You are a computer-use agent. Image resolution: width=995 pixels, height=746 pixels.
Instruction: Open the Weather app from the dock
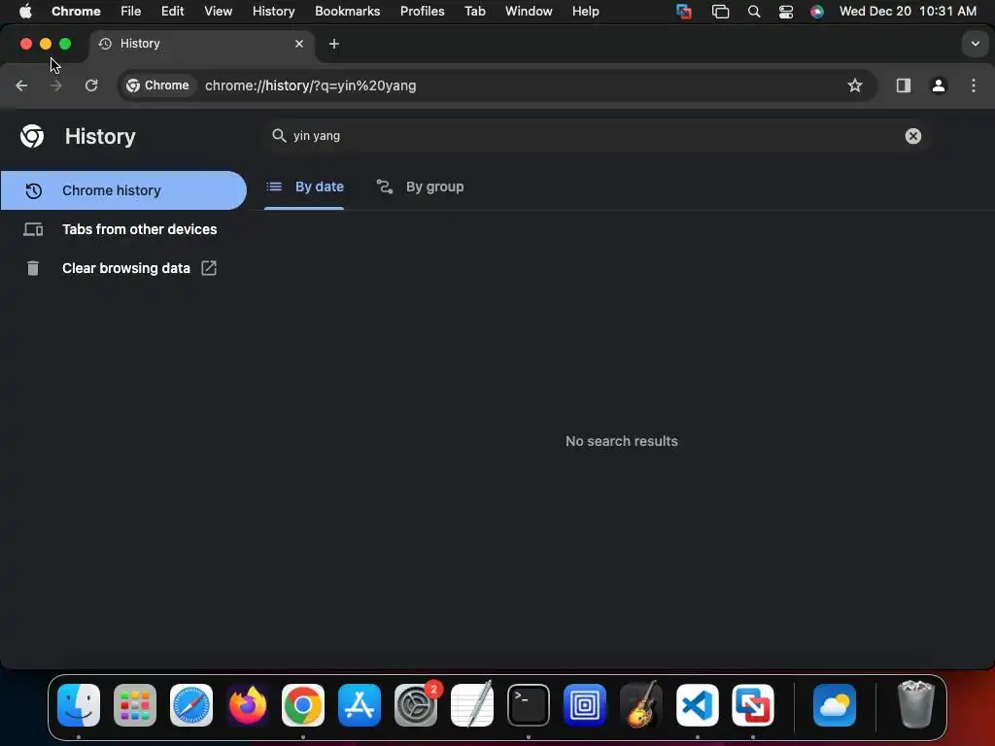(x=834, y=705)
